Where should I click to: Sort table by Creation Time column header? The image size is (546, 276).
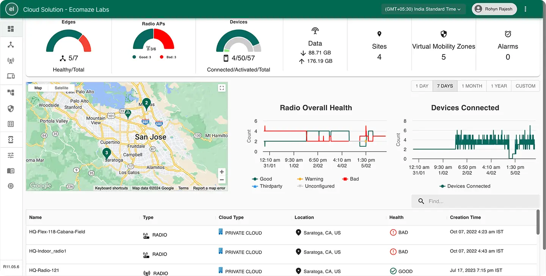click(x=465, y=217)
